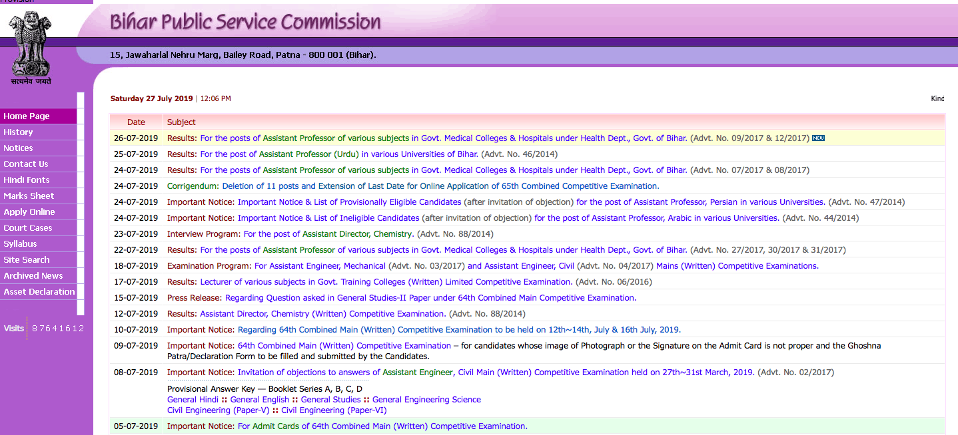Screen dimensions: 958x435
Task: Go to the Notices section
Action: pos(18,148)
